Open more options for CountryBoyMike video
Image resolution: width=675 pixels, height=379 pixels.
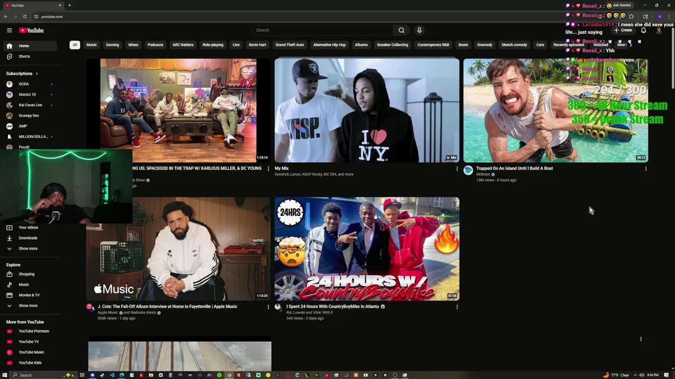(x=457, y=307)
